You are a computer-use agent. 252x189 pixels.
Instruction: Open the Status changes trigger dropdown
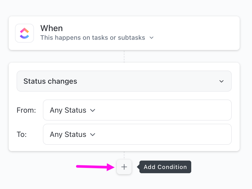(x=124, y=81)
